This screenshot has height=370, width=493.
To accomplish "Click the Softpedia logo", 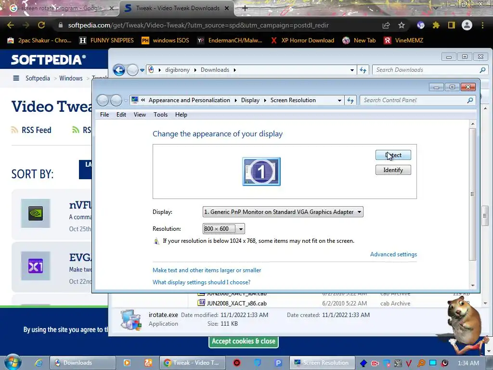I will [49, 60].
